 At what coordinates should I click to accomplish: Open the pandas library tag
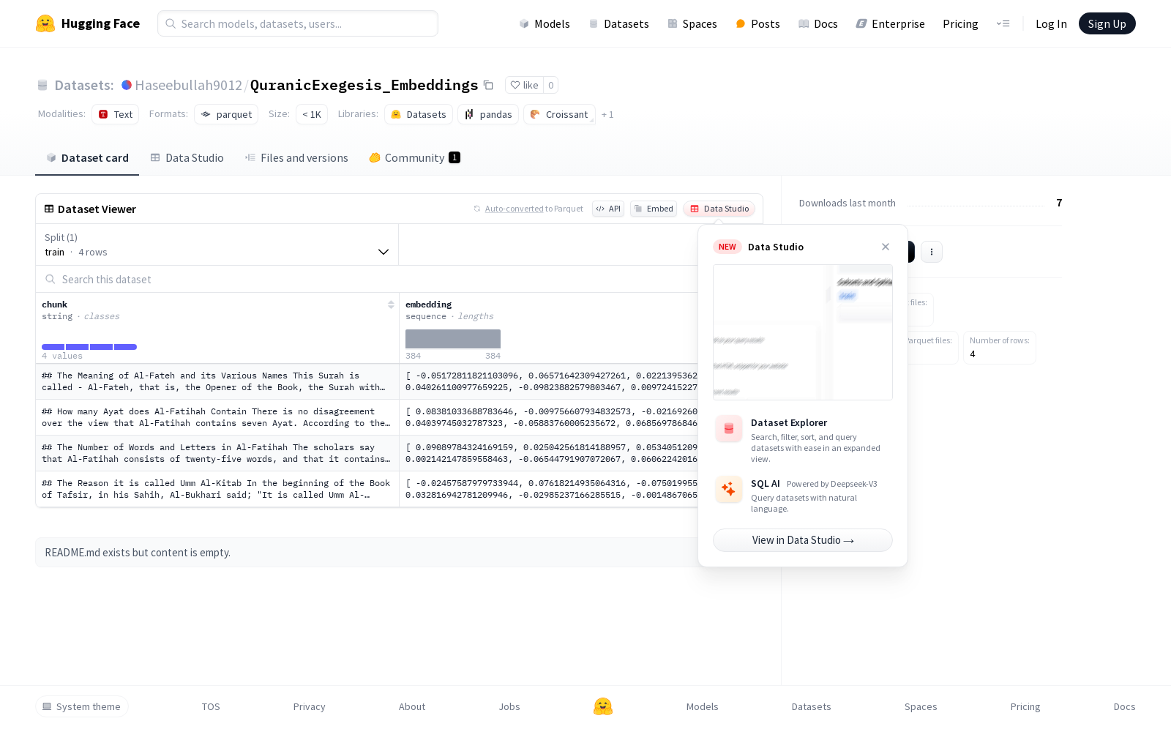[x=488, y=114]
